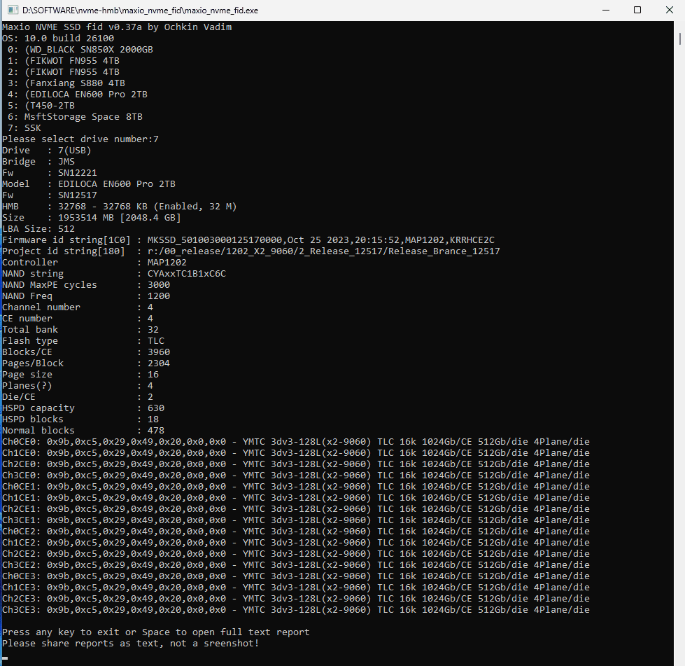Click the 'Bridge : JMS' line

pyautogui.click(x=38, y=161)
